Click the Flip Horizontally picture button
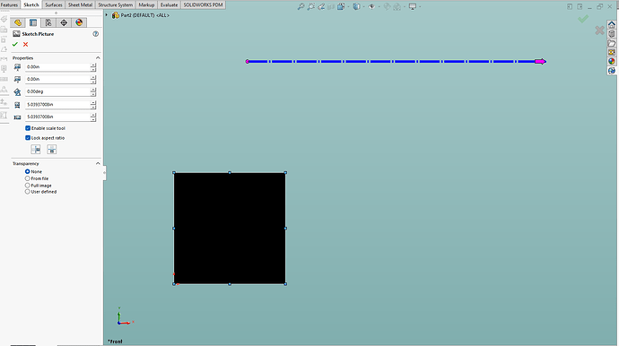Viewport: 619px width, 346px height. [36, 149]
